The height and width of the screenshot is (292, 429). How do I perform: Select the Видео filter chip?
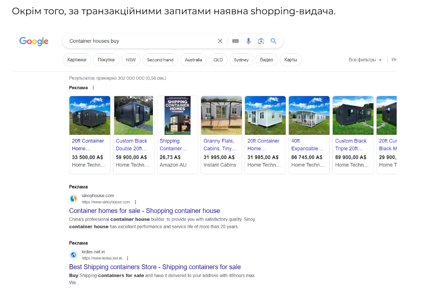(266, 60)
